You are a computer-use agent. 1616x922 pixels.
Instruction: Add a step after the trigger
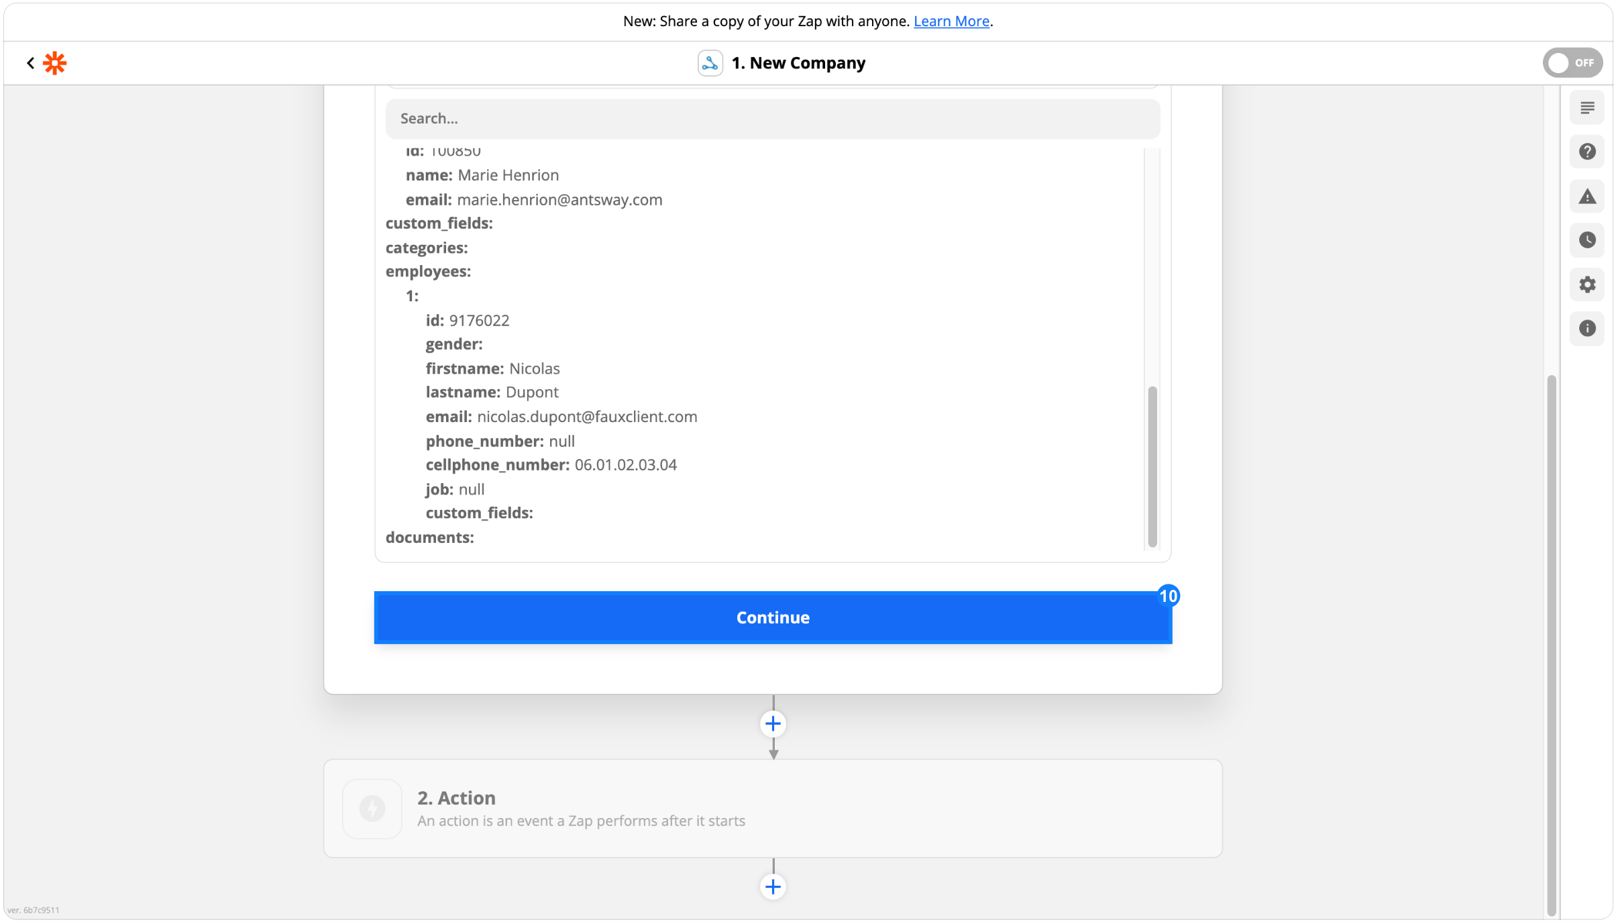pyautogui.click(x=773, y=723)
